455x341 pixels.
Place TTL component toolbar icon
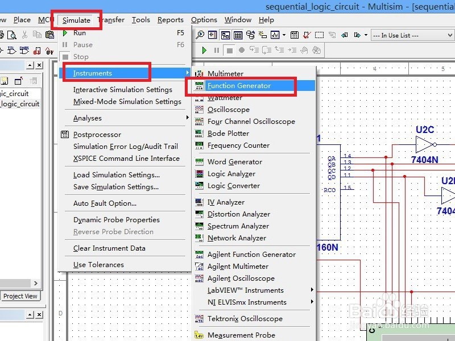tap(11, 51)
